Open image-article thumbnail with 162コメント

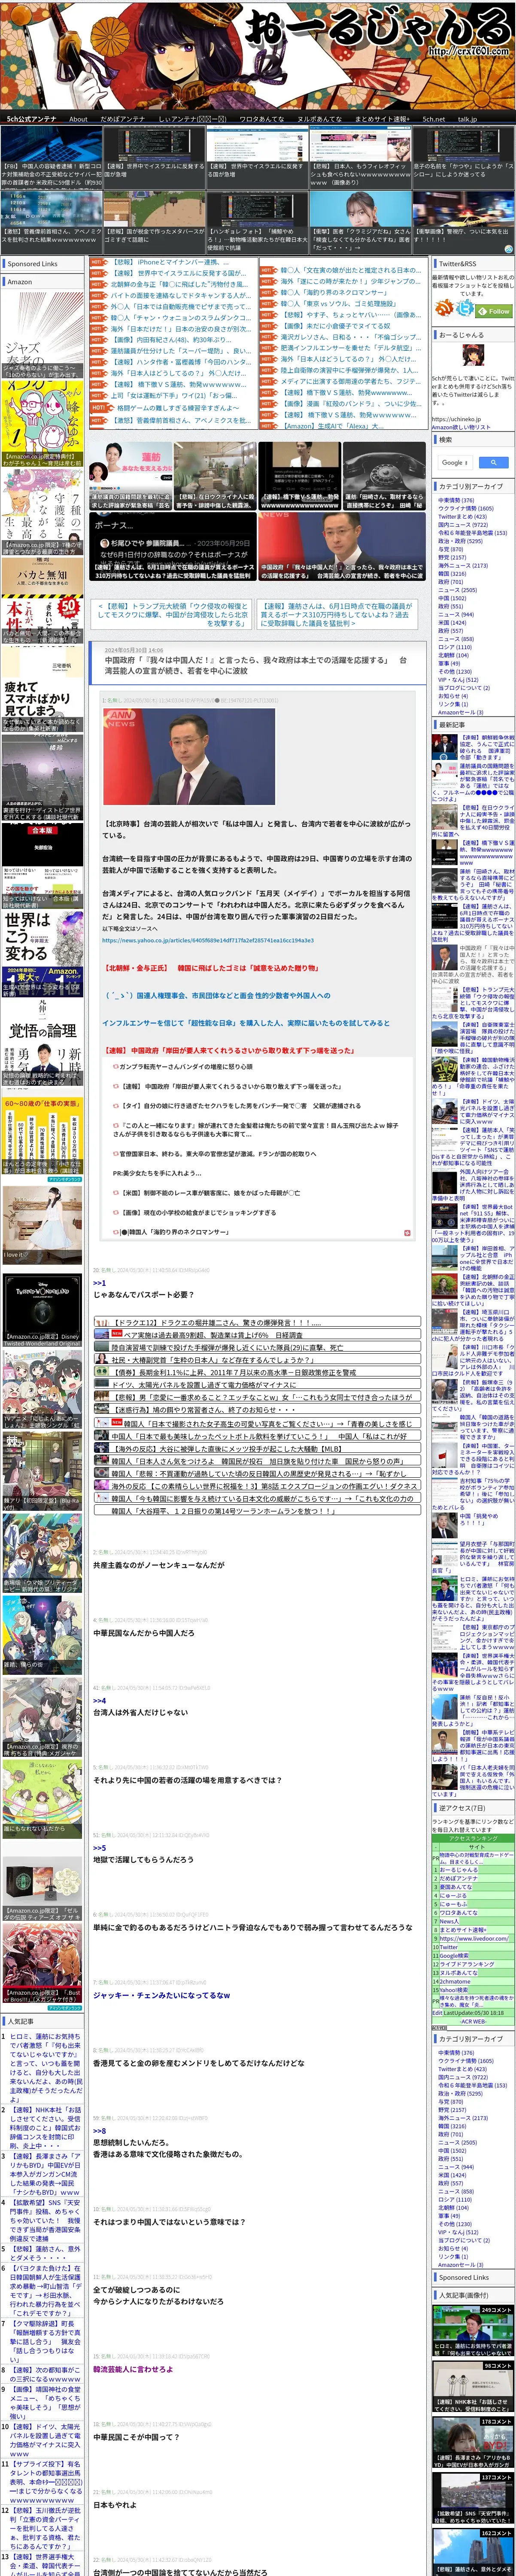click(x=473, y=2552)
